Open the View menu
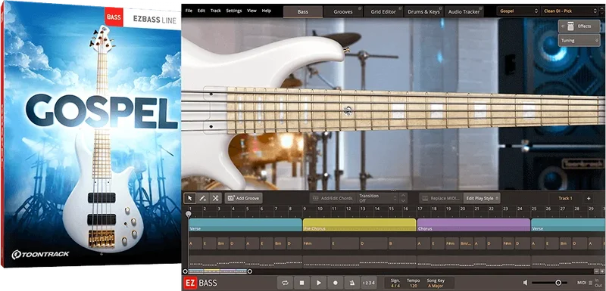 251,11
